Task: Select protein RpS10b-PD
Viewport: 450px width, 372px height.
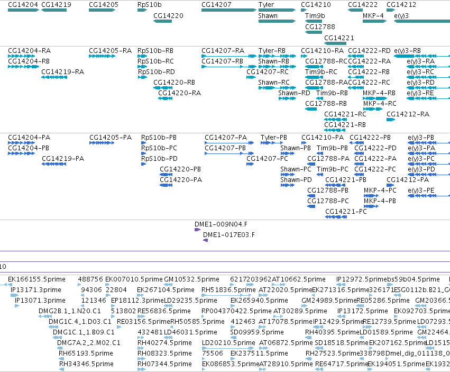Action: pyautogui.click(x=159, y=159)
